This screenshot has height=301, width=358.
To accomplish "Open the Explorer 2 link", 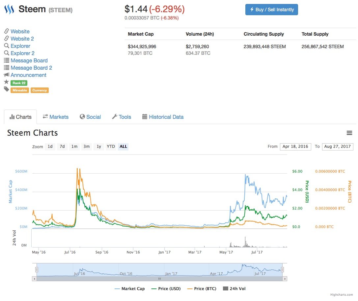I will (x=23, y=53).
